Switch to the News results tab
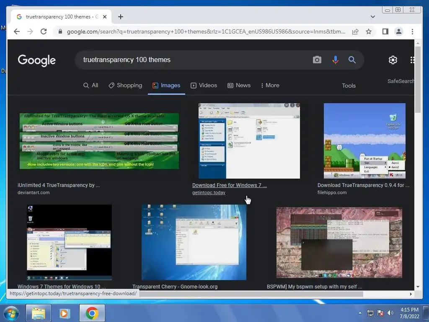429x322 pixels. coord(239,86)
